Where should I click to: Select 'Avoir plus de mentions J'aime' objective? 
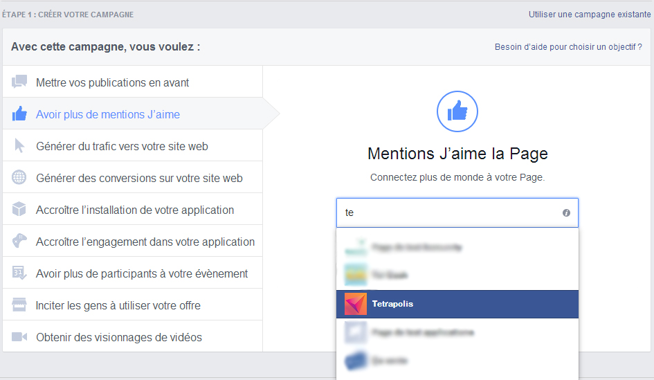(x=133, y=114)
